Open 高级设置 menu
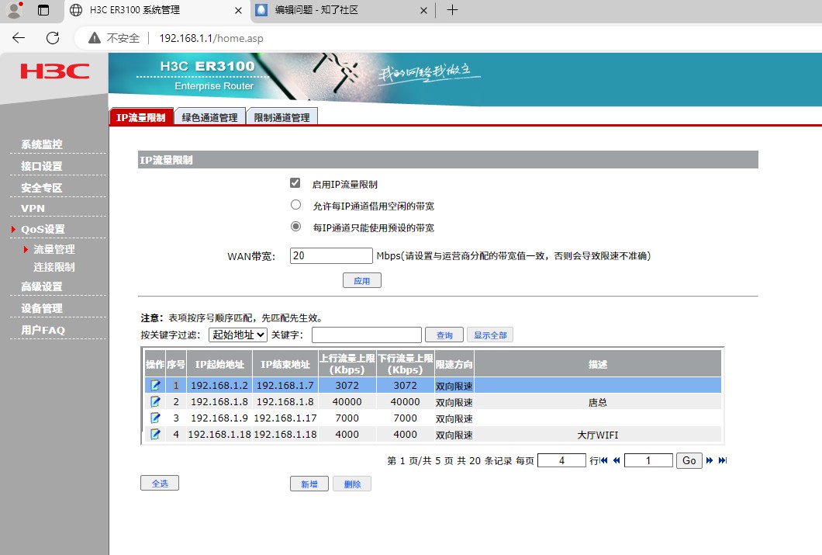822x555 pixels. (41, 286)
